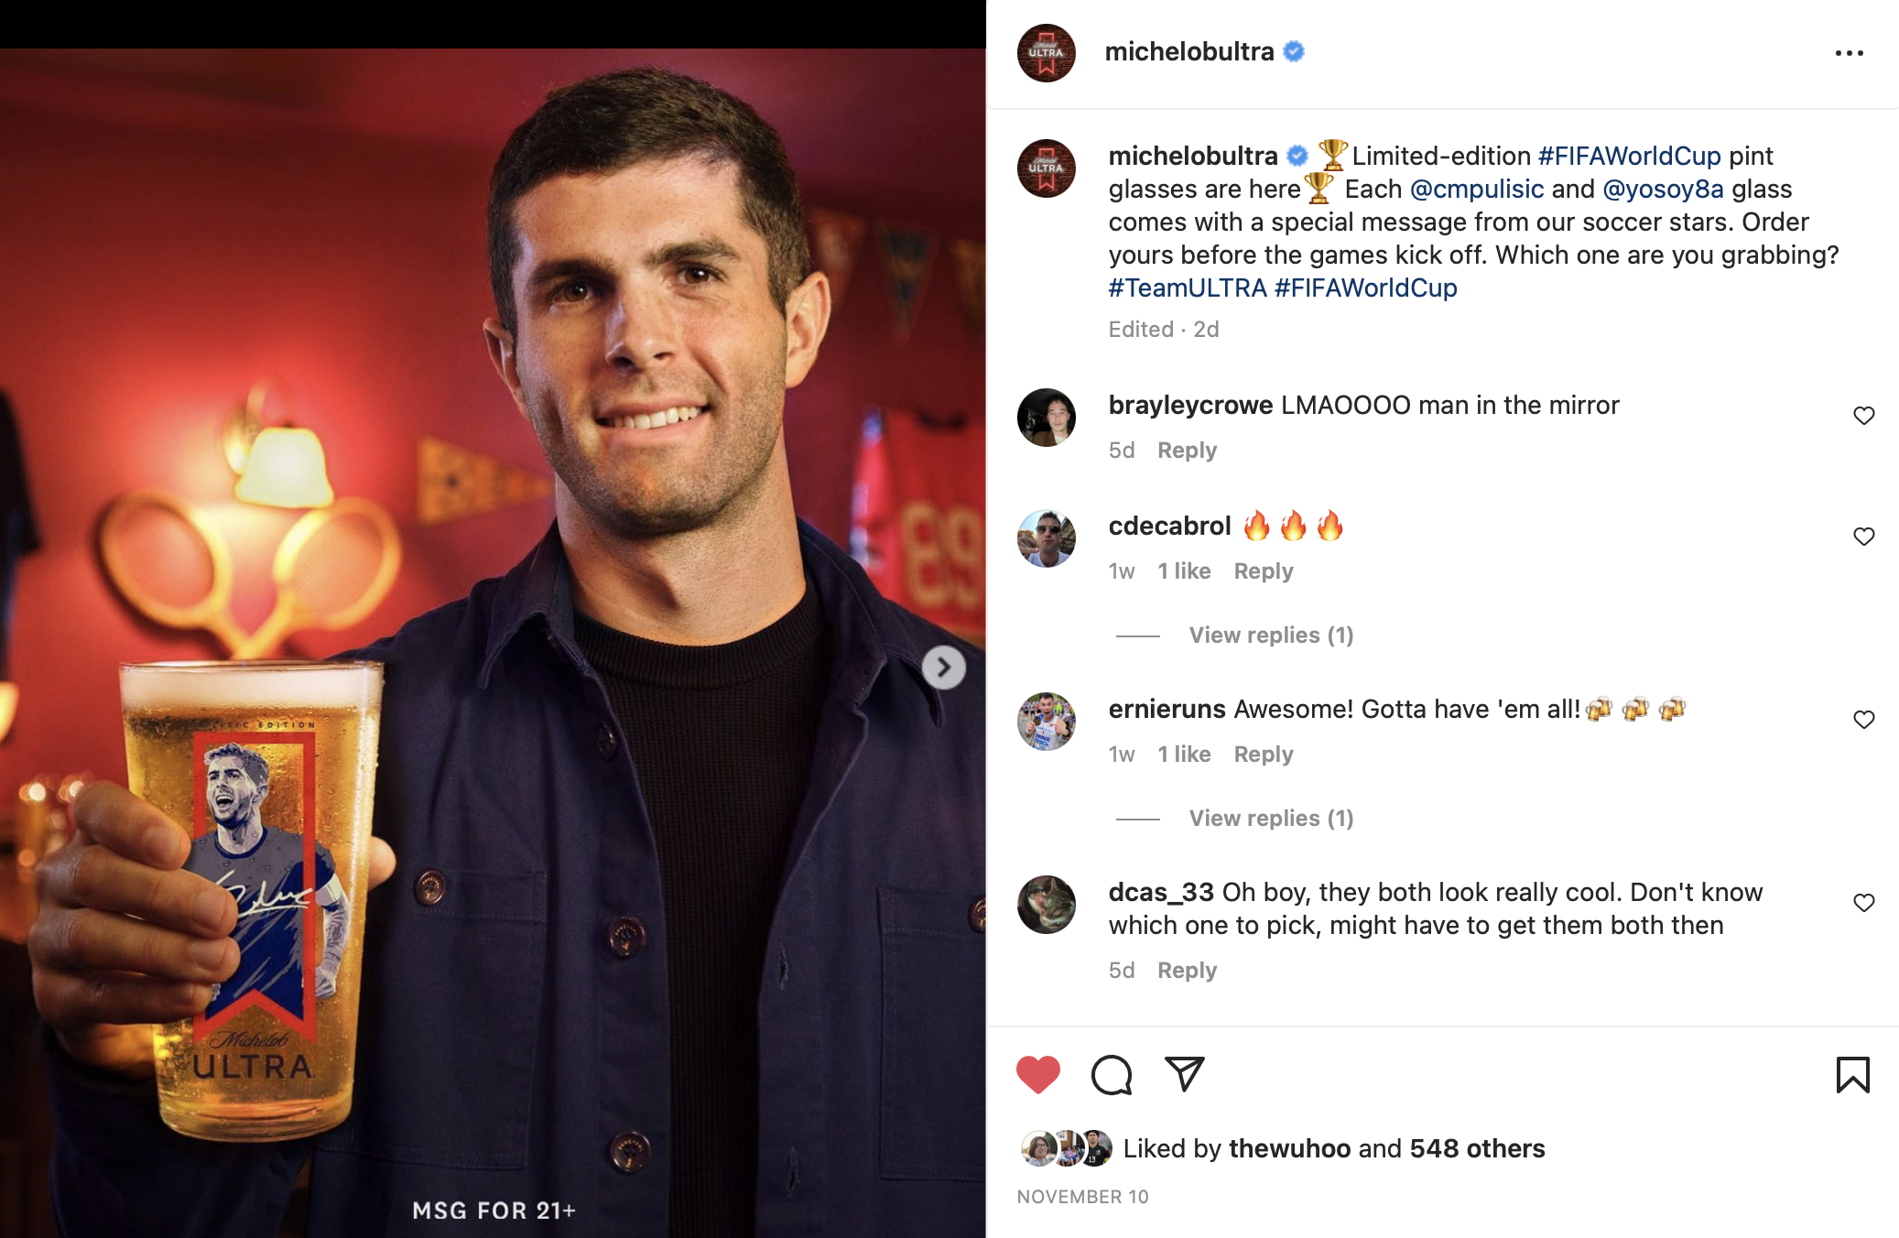Open michelobultra profile avatar in header
The height and width of the screenshot is (1238, 1899).
[1047, 53]
